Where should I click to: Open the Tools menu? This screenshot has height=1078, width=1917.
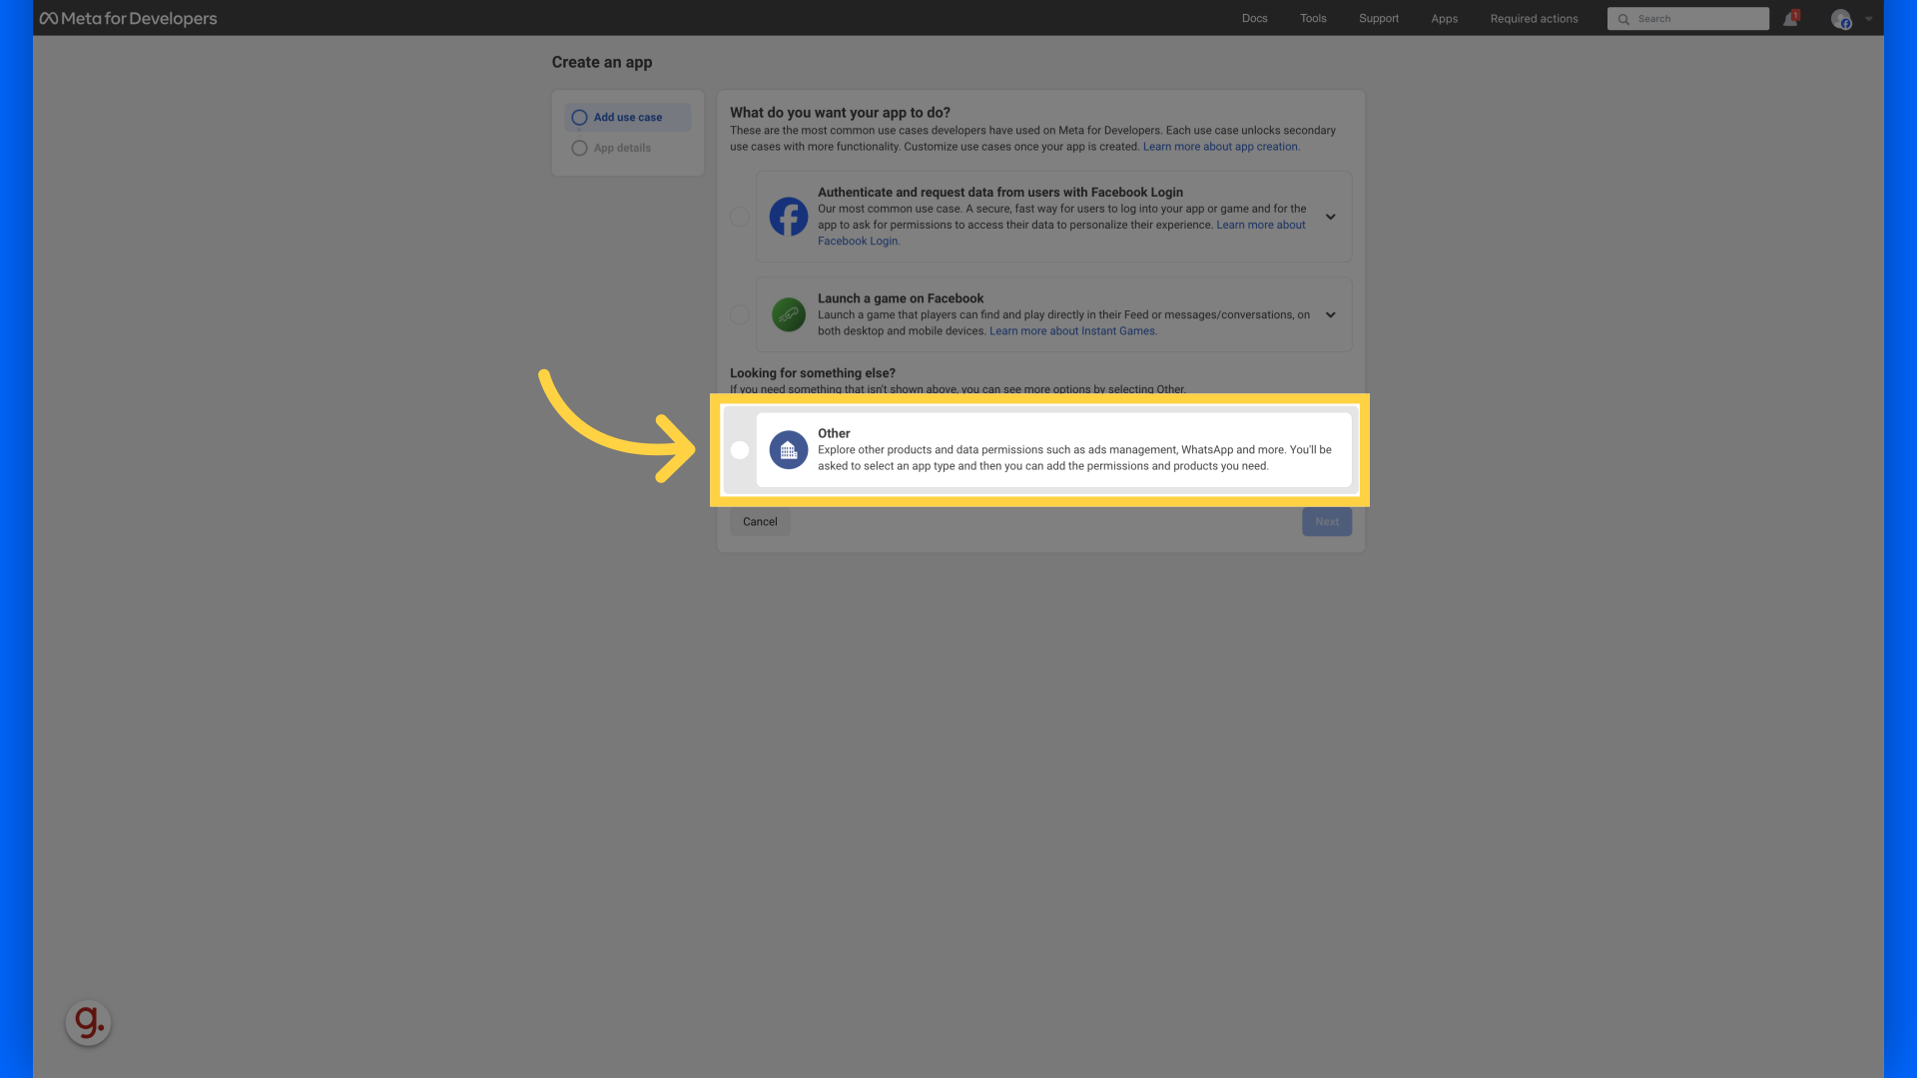tap(1313, 19)
